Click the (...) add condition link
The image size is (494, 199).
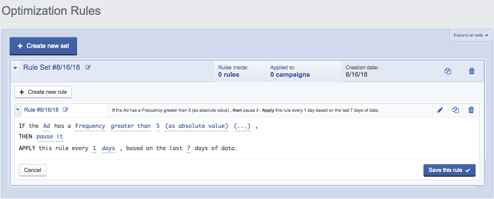click(x=242, y=126)
